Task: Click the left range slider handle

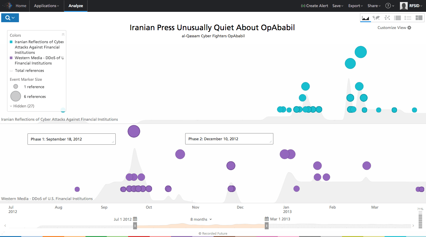Action: [135, 226]
